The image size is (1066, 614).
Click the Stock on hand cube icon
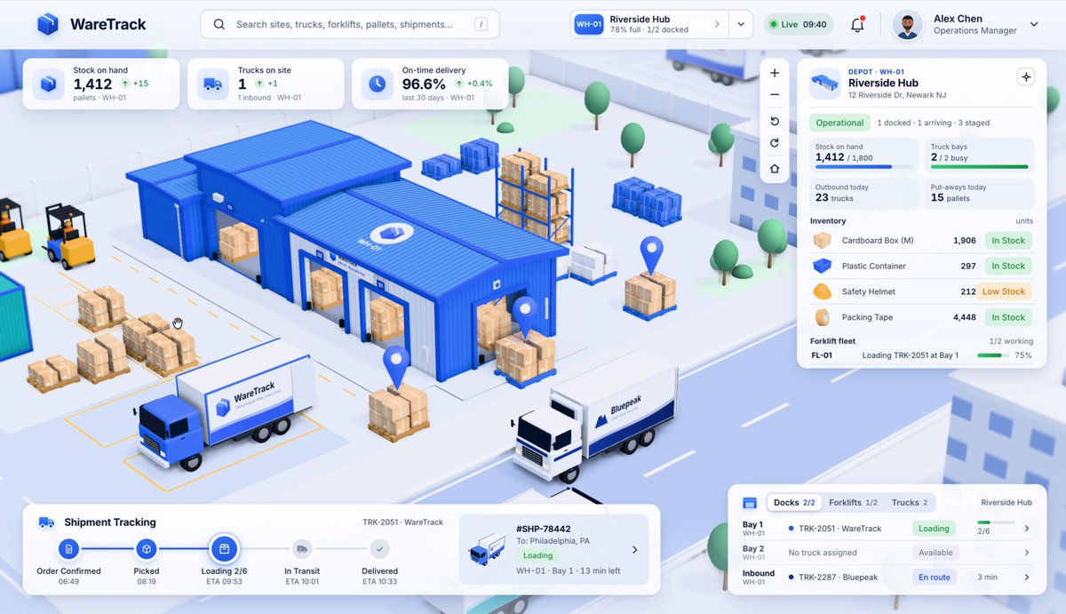[x=48, y=84]
